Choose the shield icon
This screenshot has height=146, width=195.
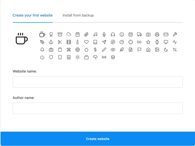point(51,57)
